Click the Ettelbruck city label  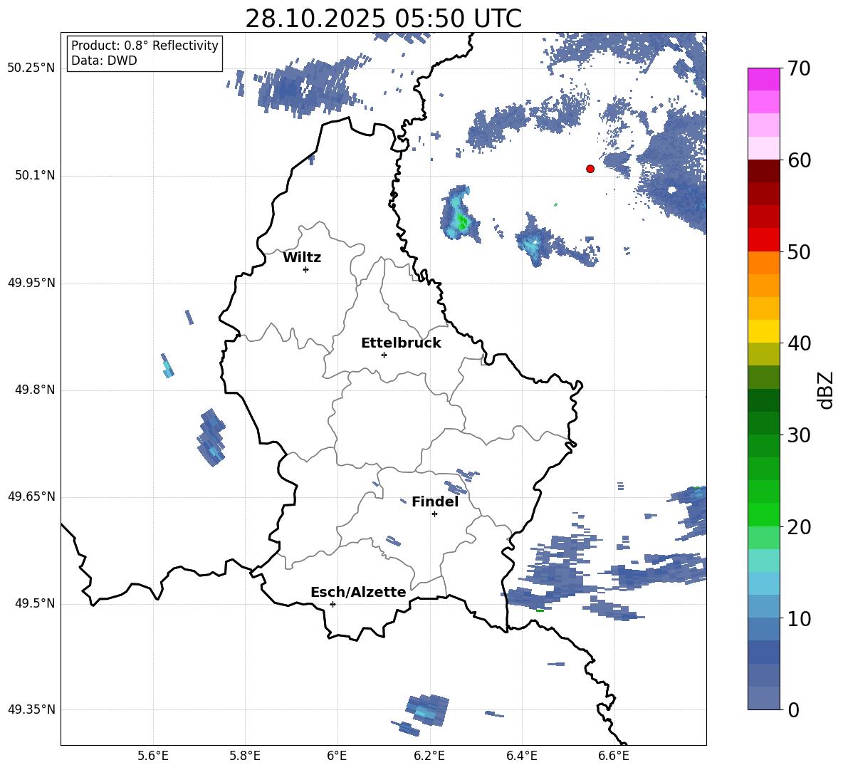pyautogui.click(x=401, y=343)
